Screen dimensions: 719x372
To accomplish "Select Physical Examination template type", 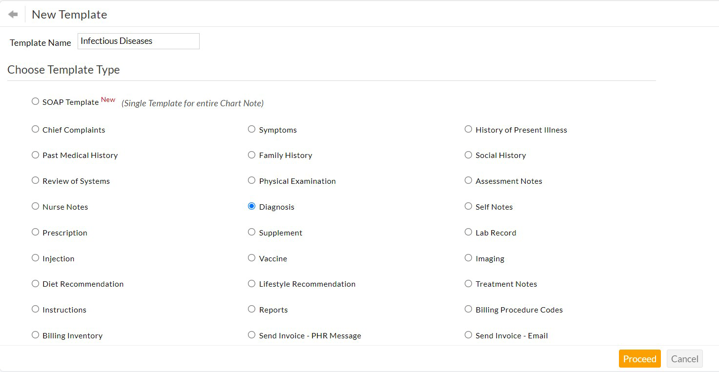I will point(251,180).
